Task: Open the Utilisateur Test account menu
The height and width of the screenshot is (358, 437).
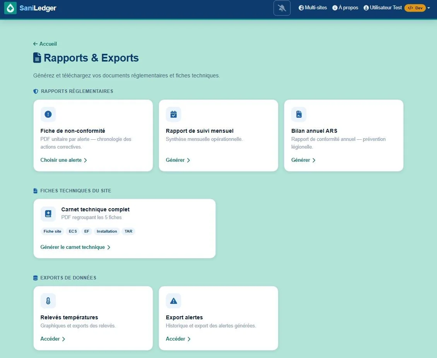Action: [382, 8]
